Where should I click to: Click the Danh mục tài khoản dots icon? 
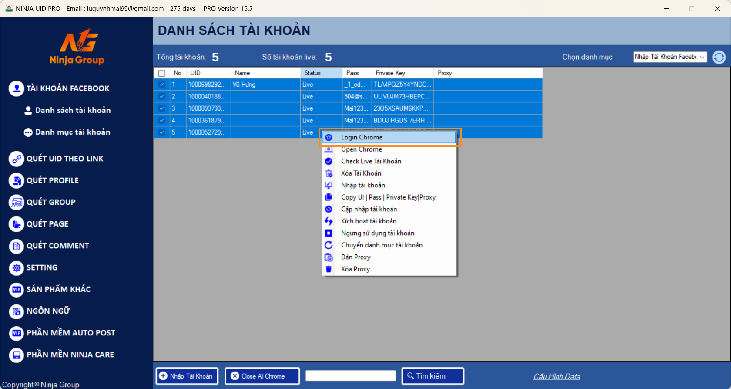tap(28, 132)
